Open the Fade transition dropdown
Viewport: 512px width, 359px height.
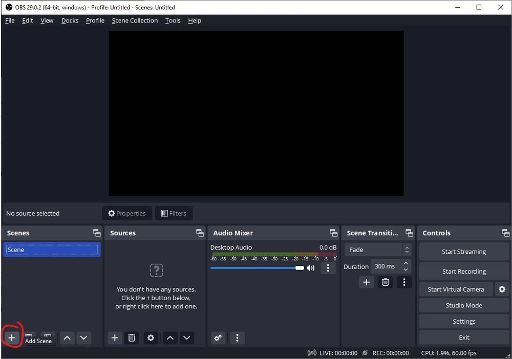pos(378,250)
